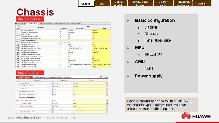This screenshot has height=123, width=219.
Task: Click the 'Installation suite' sub-bullet
Action: coord(158,40)
